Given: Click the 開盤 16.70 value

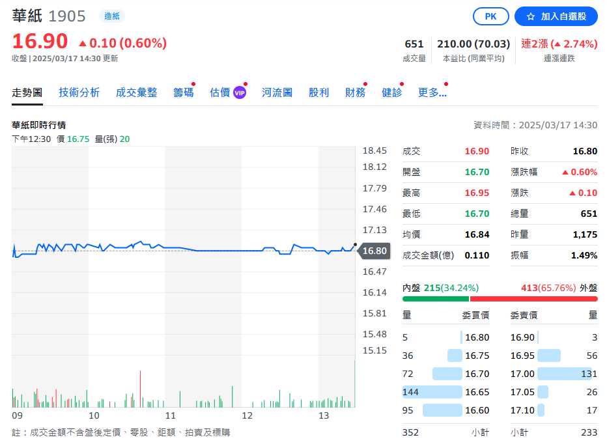Looking at the screenshot, I should [x=477, y=172].
